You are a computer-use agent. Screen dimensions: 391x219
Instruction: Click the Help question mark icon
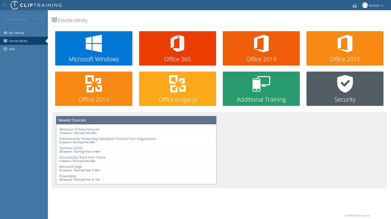(x=5, y=49)
